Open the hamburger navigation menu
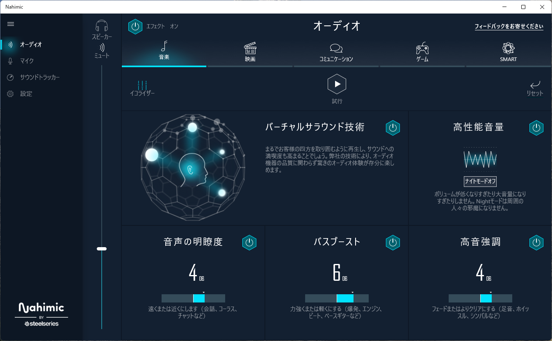Screen dimensions: 552x341 (x=11, y=24)
